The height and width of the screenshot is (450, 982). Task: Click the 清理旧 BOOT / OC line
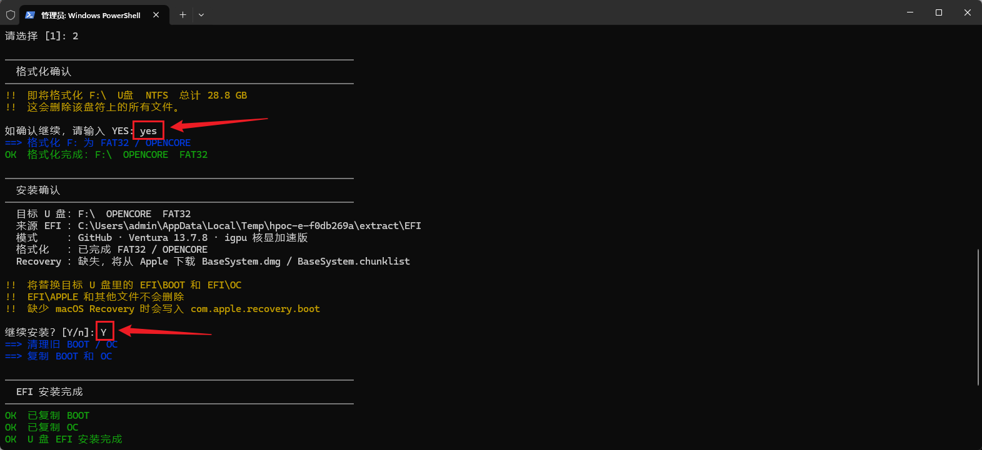[x=61, y=345]
